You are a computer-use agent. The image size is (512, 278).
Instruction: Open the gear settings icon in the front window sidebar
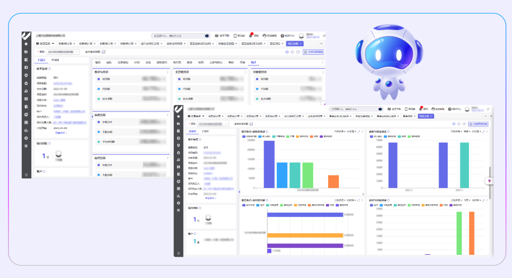pos(178,203)
